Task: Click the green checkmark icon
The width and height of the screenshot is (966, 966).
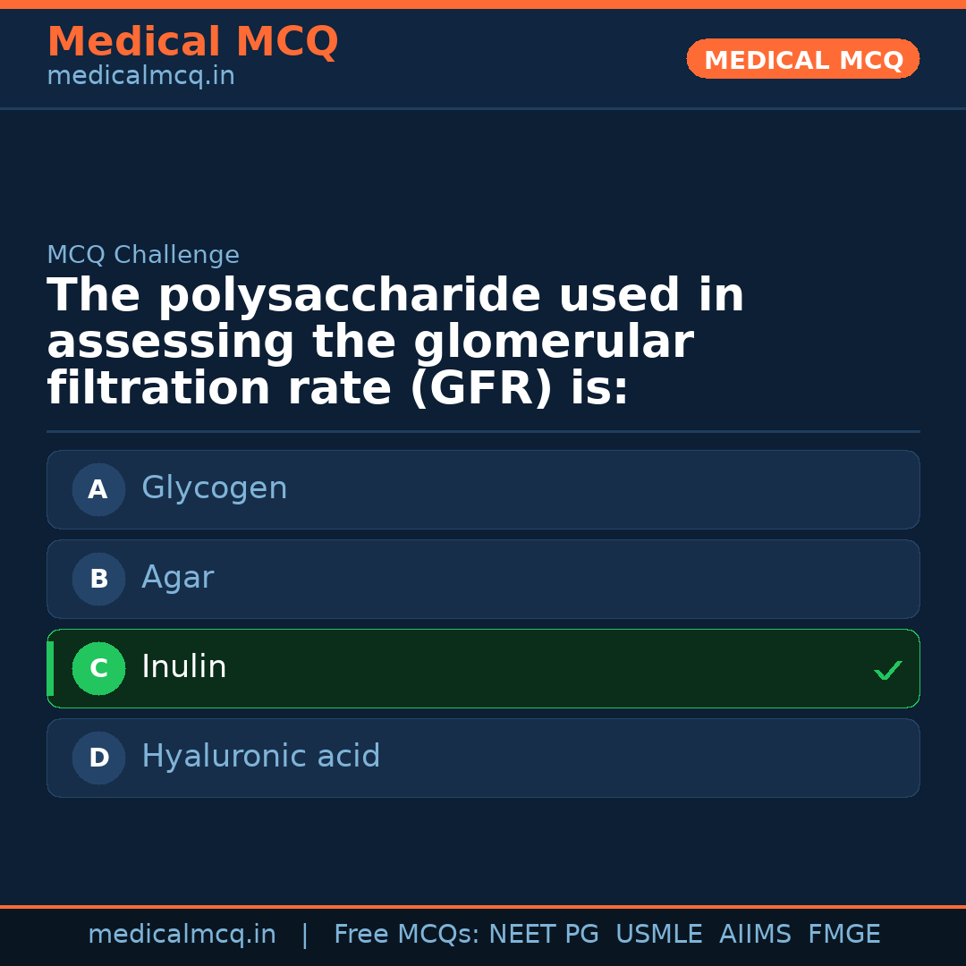Action: pyautogui.click(x=887, y=670)
